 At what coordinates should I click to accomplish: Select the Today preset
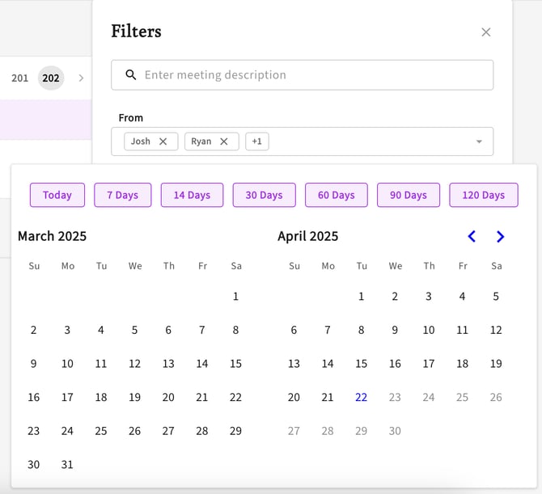click(57, 195)
